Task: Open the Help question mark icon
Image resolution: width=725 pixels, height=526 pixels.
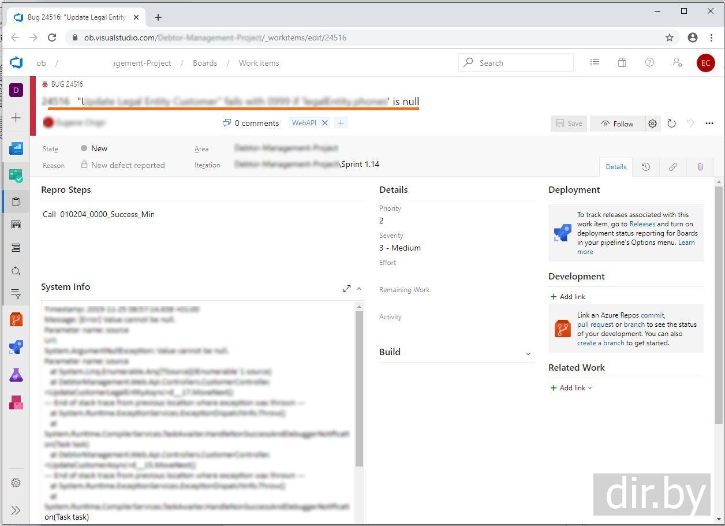Action: pyautogui.click(x=649, y=62)
